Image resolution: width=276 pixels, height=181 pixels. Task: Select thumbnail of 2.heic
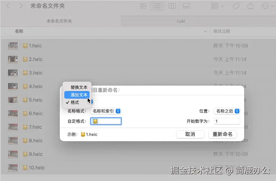[x=13, y=59]
